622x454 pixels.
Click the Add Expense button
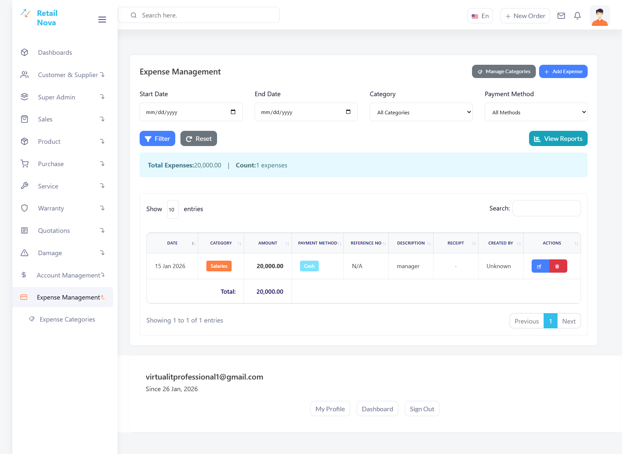[x=563, y=72]
